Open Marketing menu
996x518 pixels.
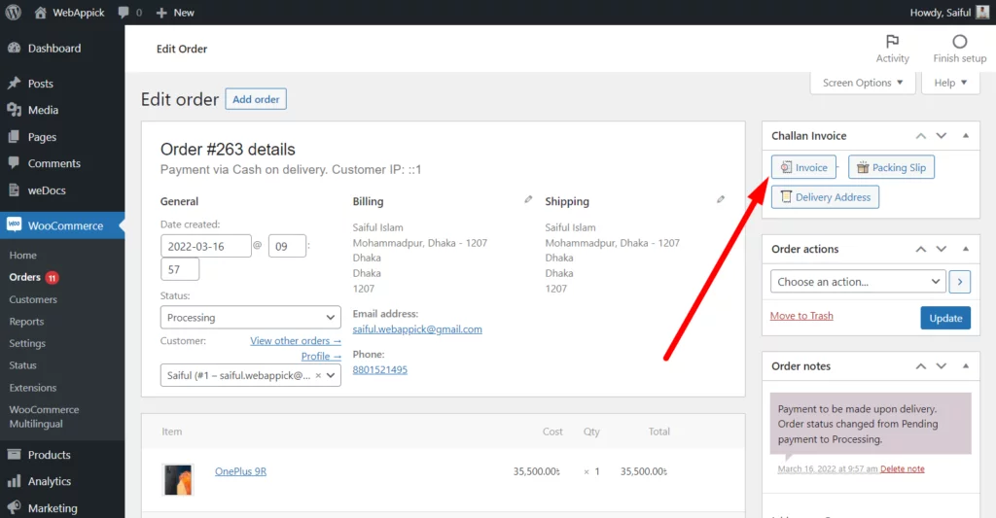62,508
